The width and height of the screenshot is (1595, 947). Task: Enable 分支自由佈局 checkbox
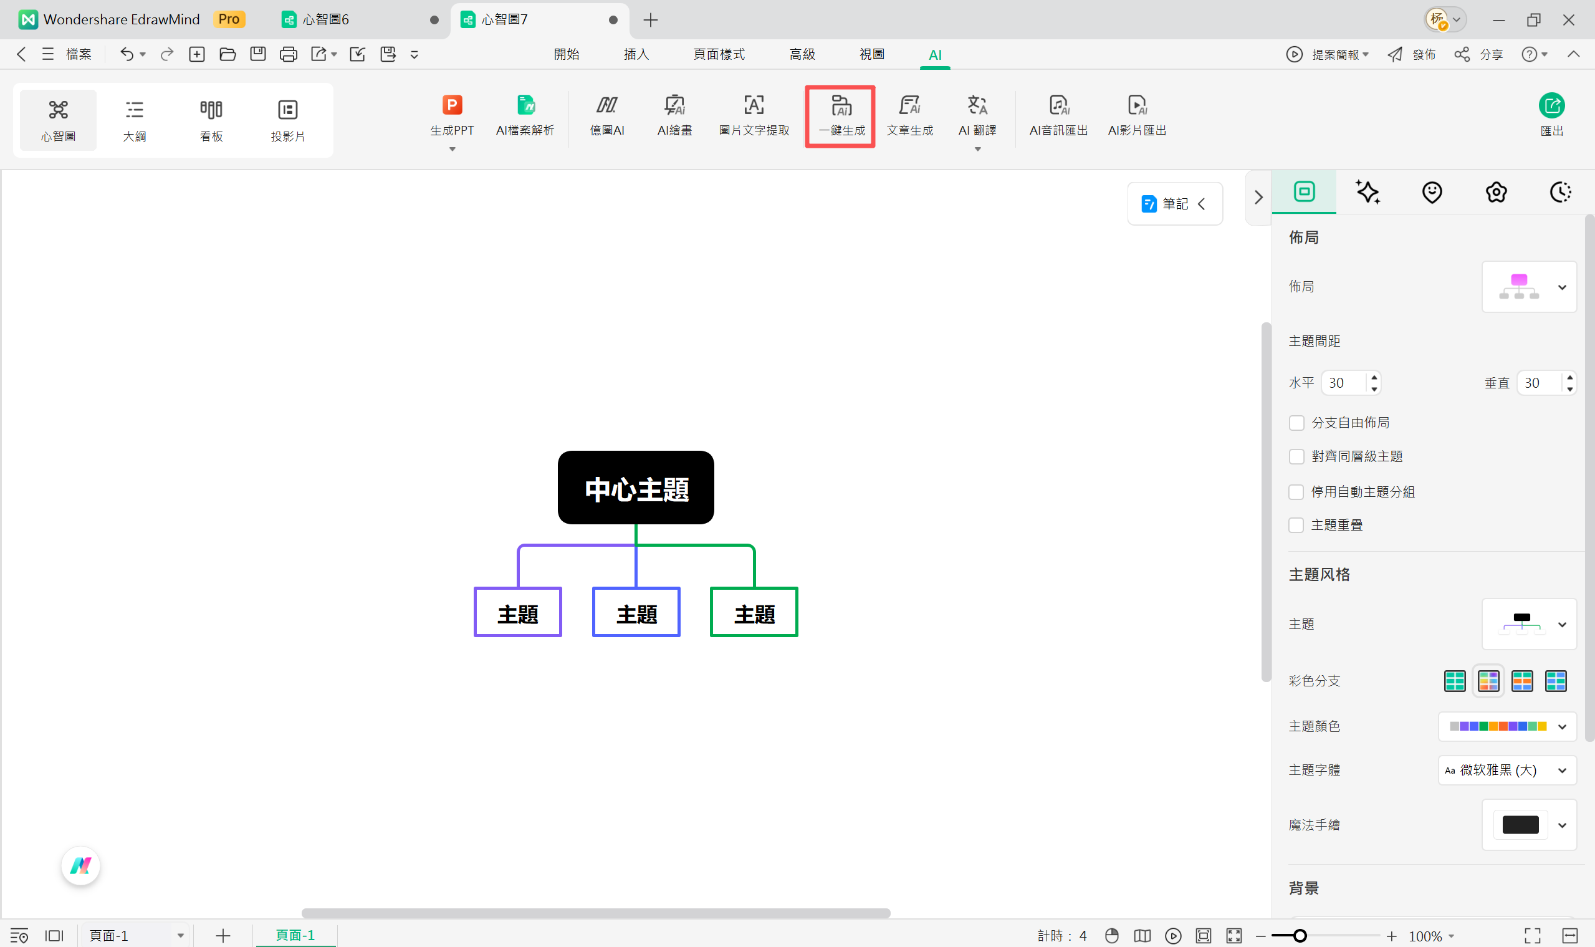pyautogui.click(x=1296, y=423)
